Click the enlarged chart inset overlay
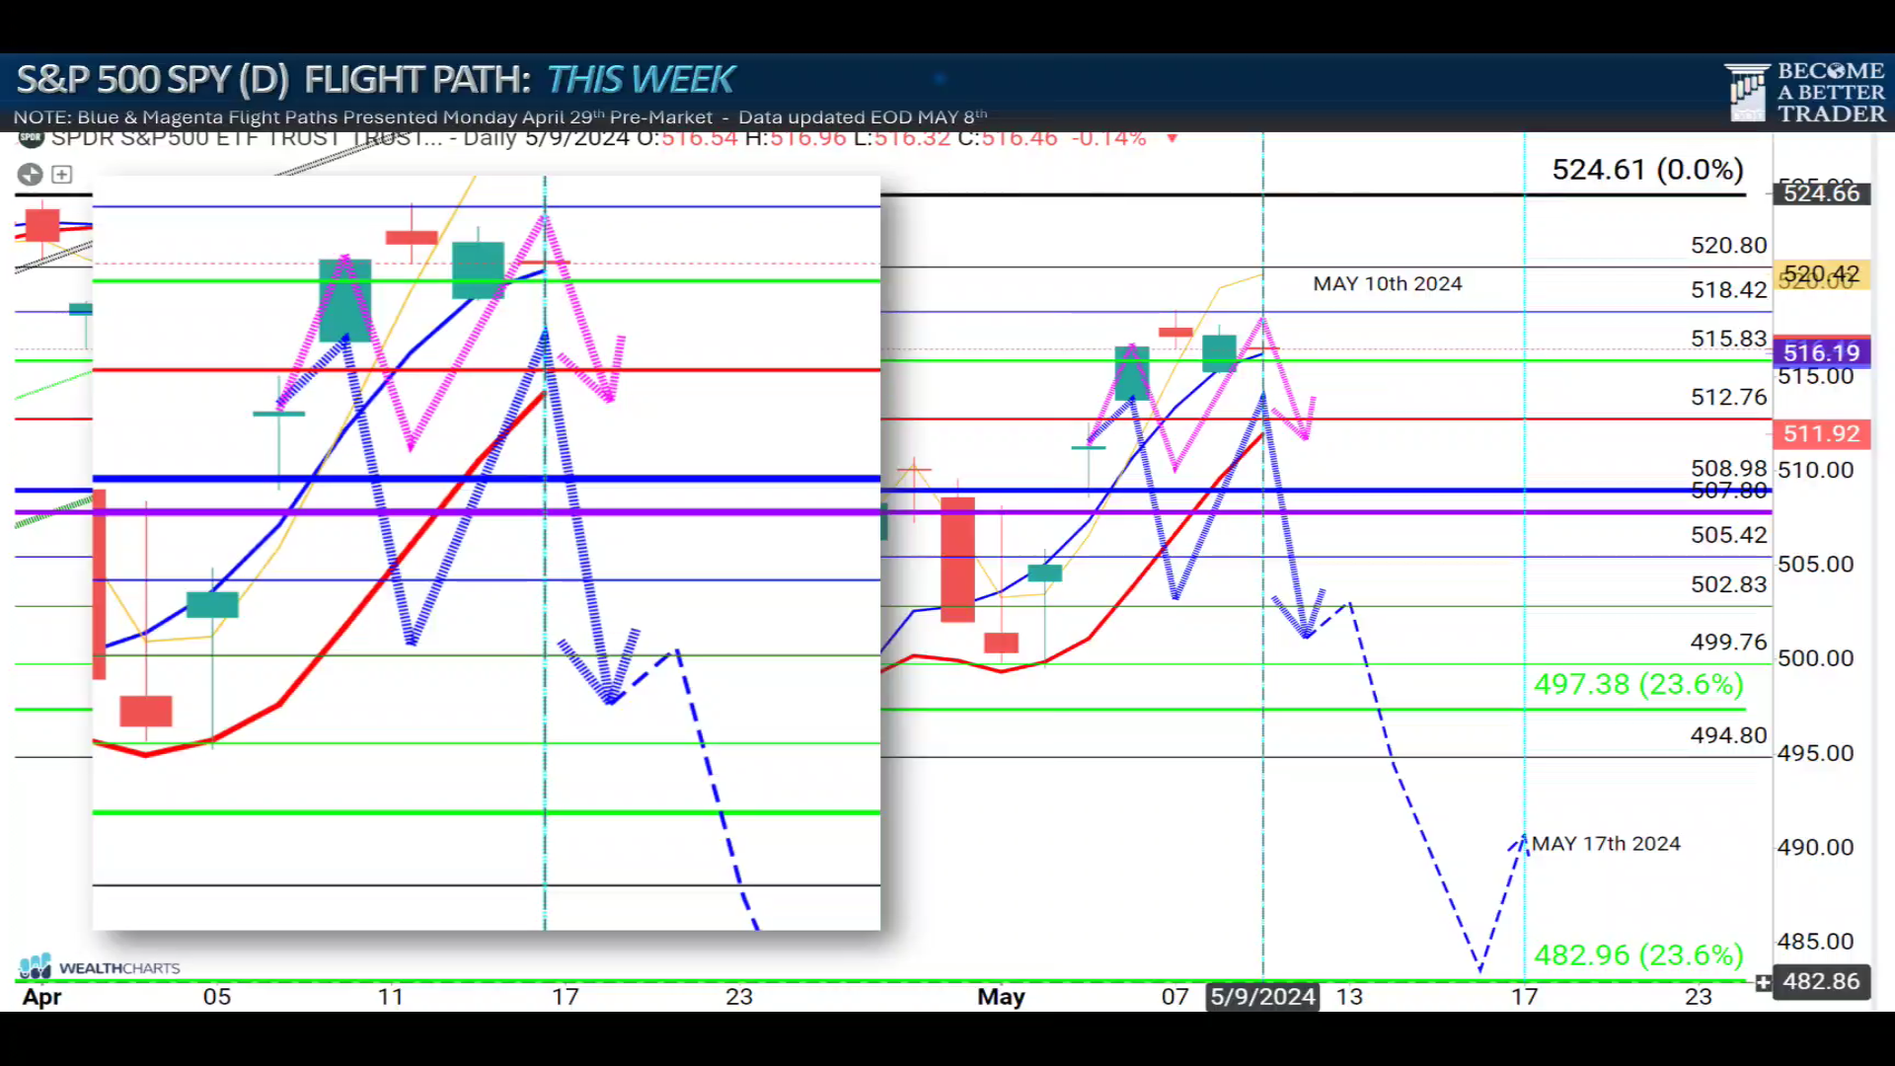The width and height of the screenshot is (1895, 1066). (x=487, y=553)
